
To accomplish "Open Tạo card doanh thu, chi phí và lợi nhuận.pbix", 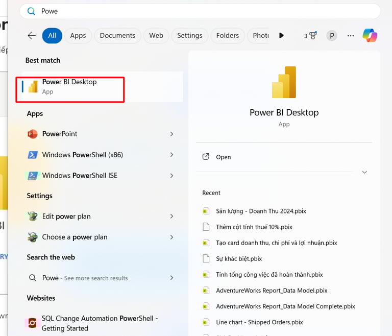I will coord(277,243).
